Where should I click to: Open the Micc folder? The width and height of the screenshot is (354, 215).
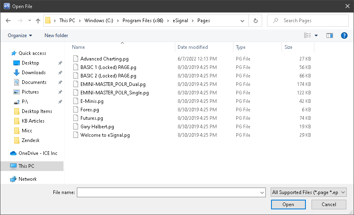click(27, 131)
